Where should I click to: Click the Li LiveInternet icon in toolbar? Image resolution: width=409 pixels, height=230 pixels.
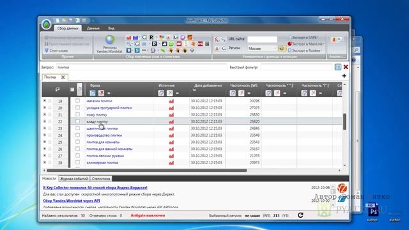pyautogui.click(x=176, y=37)
